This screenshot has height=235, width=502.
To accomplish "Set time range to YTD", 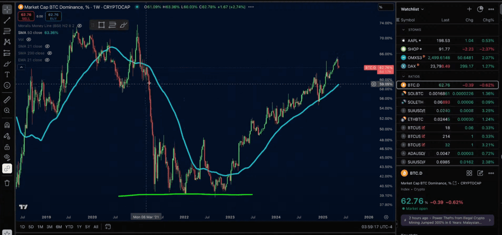I will coord(69,226).
